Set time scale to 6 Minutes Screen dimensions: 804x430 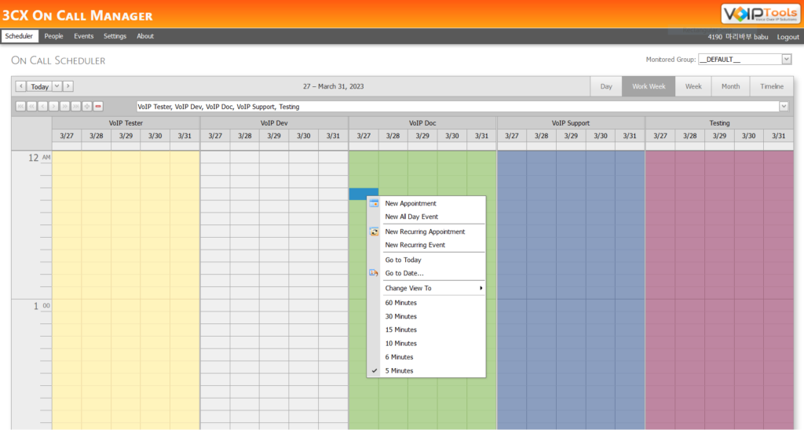point(426,357)
